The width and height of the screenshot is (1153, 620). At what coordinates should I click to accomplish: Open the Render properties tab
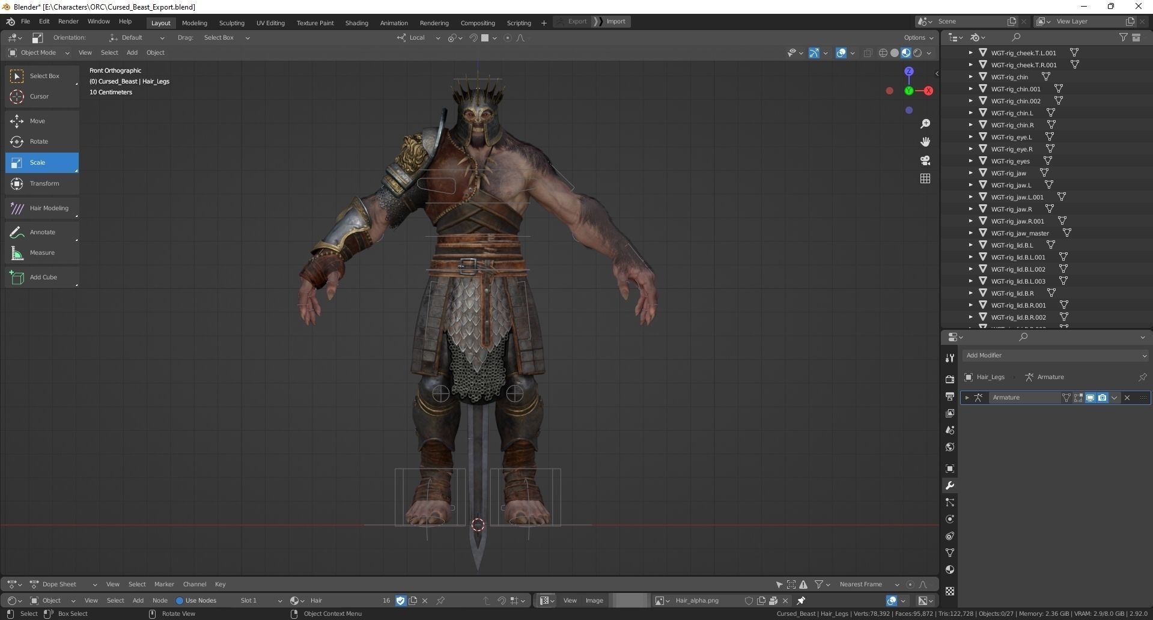point(950,379)
